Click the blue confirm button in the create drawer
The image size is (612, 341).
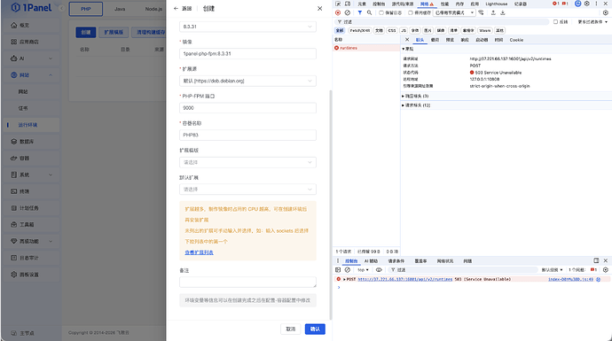tap(315, 329)
